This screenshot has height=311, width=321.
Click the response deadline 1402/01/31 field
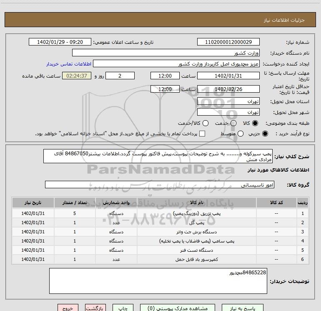(228, 76)
